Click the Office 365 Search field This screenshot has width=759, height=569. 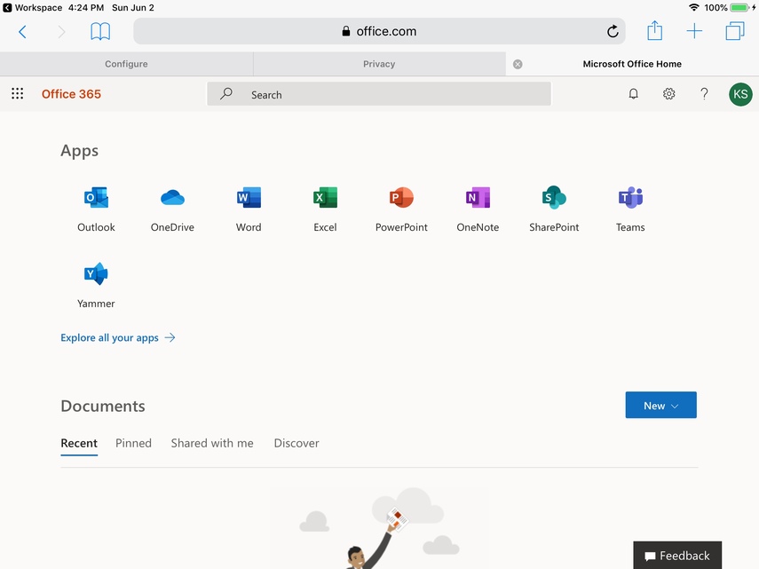coord(379,94)
